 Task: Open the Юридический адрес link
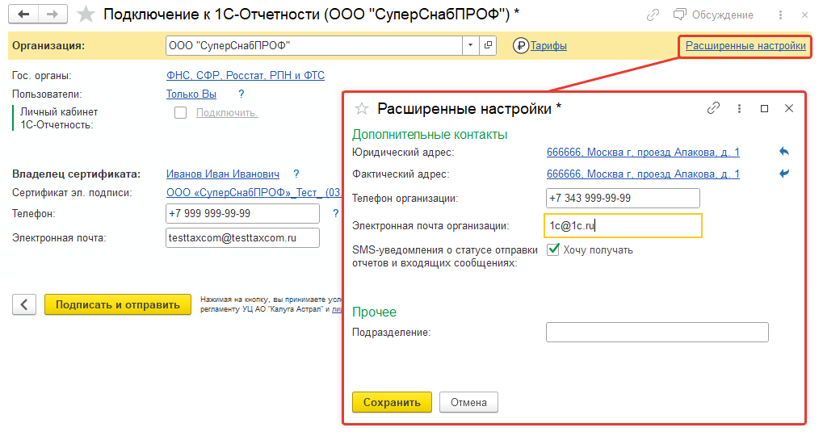coord(643,152)
